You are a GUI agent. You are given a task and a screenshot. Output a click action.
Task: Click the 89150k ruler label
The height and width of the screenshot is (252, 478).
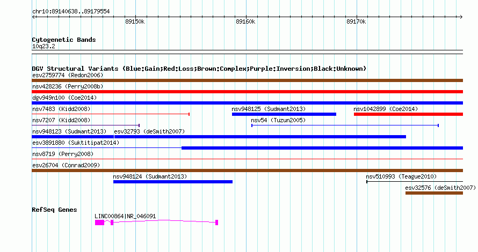[x=135, y=21]
